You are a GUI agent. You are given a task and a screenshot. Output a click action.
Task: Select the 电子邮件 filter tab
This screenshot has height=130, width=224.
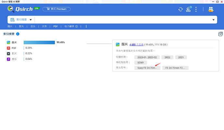click(69, 26)
